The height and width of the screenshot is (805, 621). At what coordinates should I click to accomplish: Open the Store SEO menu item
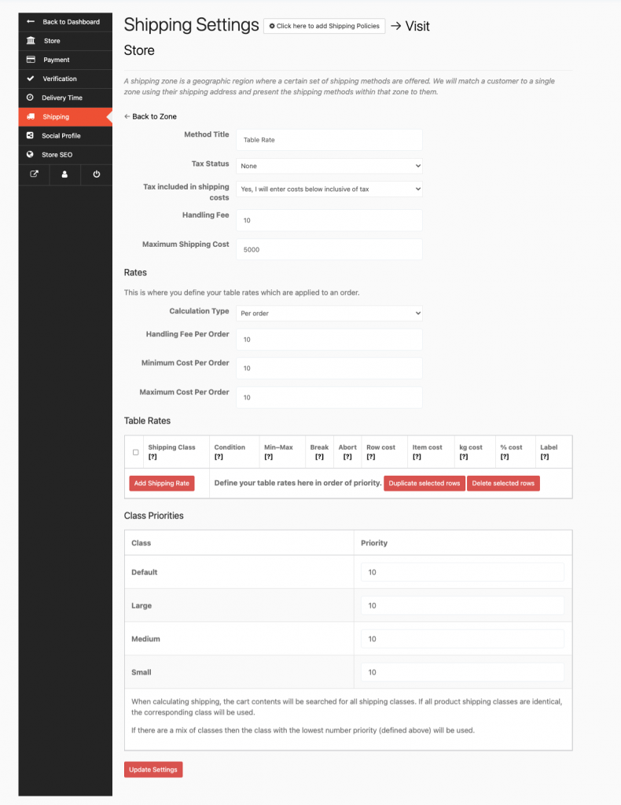tap(65, 155)
